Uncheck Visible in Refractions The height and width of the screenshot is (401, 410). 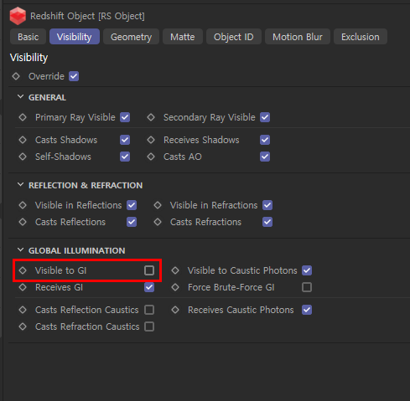pyautogui.click(x=267, y=205)
